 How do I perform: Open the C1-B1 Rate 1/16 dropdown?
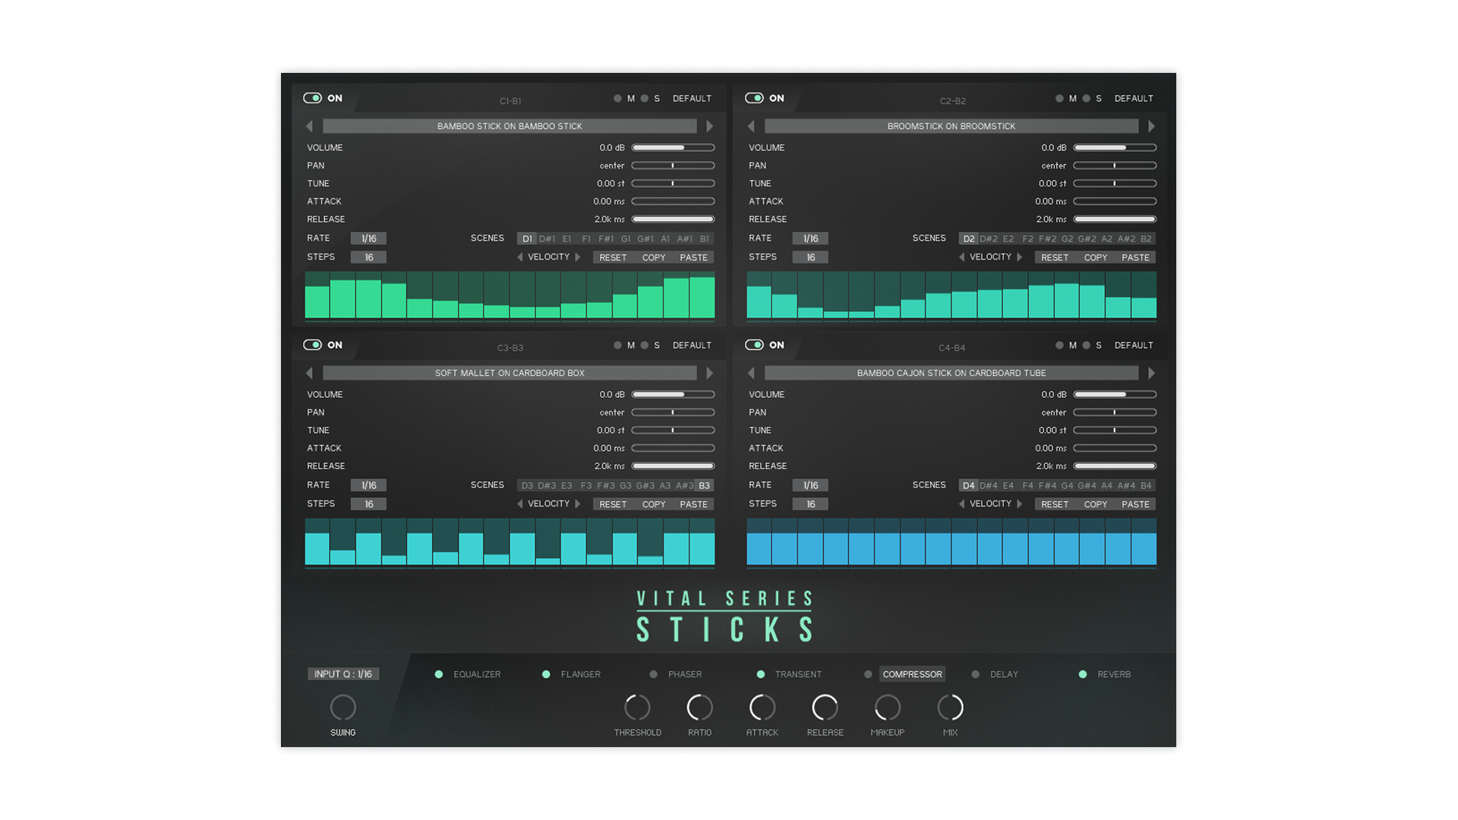coord(368,238)
